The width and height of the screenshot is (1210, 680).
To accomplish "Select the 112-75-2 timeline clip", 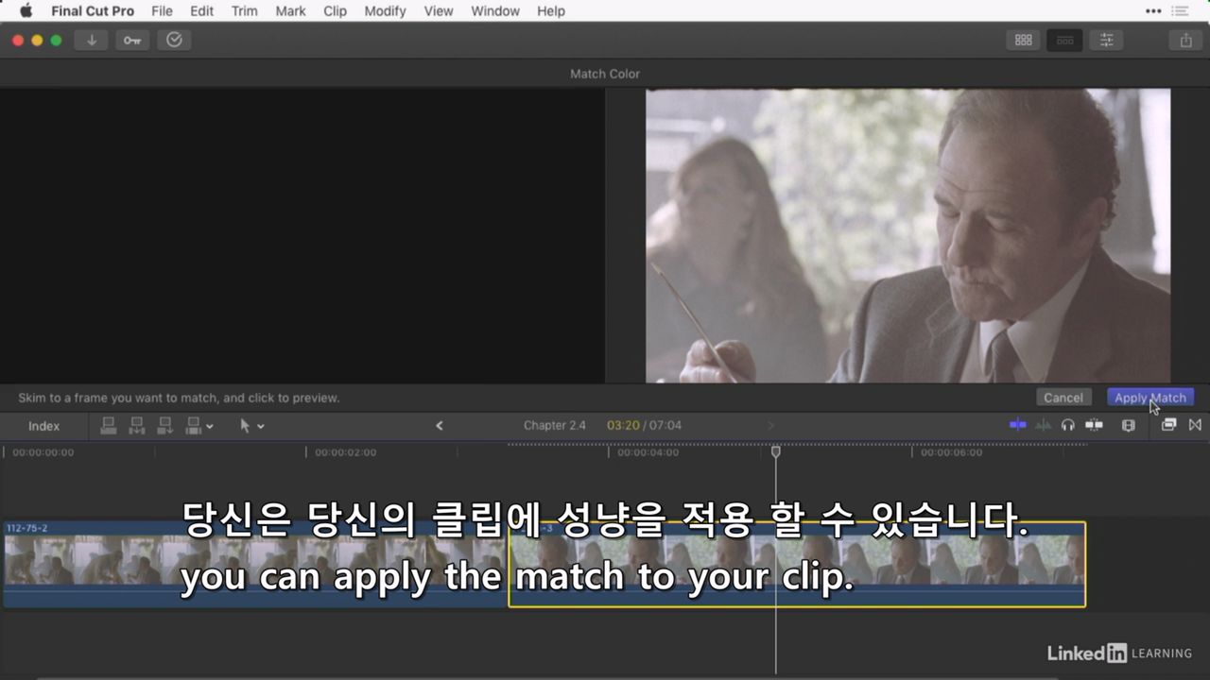I will (x=255, y=564).
